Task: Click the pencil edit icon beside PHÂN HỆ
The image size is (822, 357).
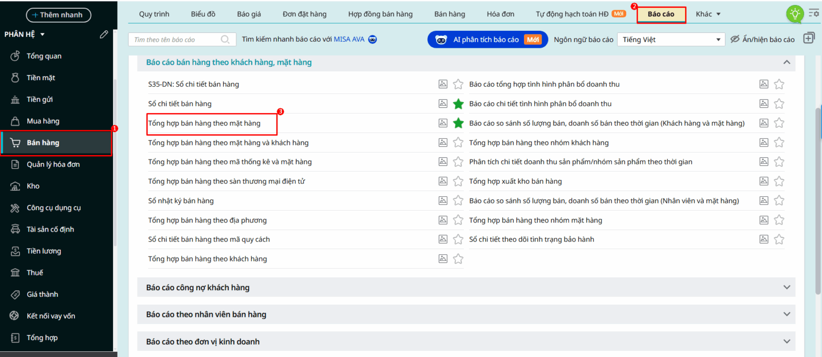Action: (x=104, y=34)
